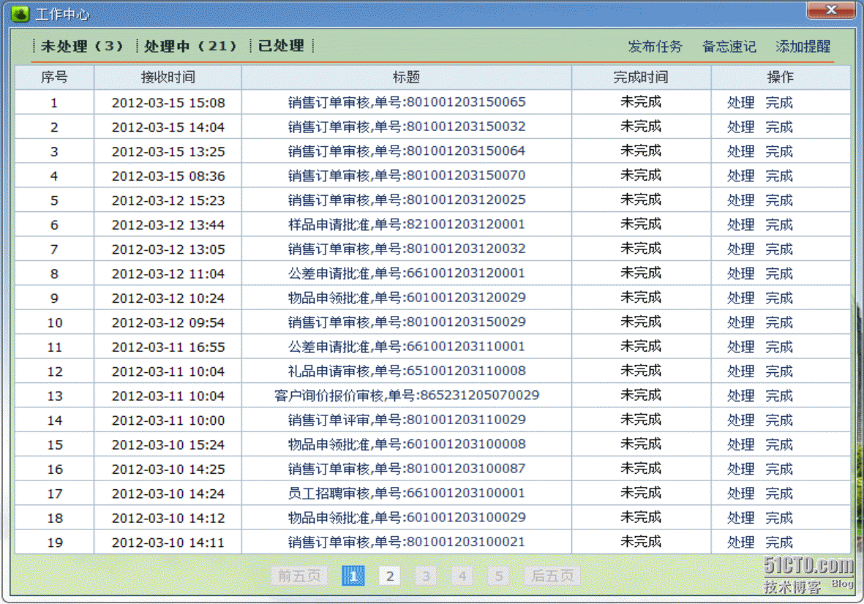The image size is (864, 604).
Task: Go to page 2
Action: coord(390,576)
